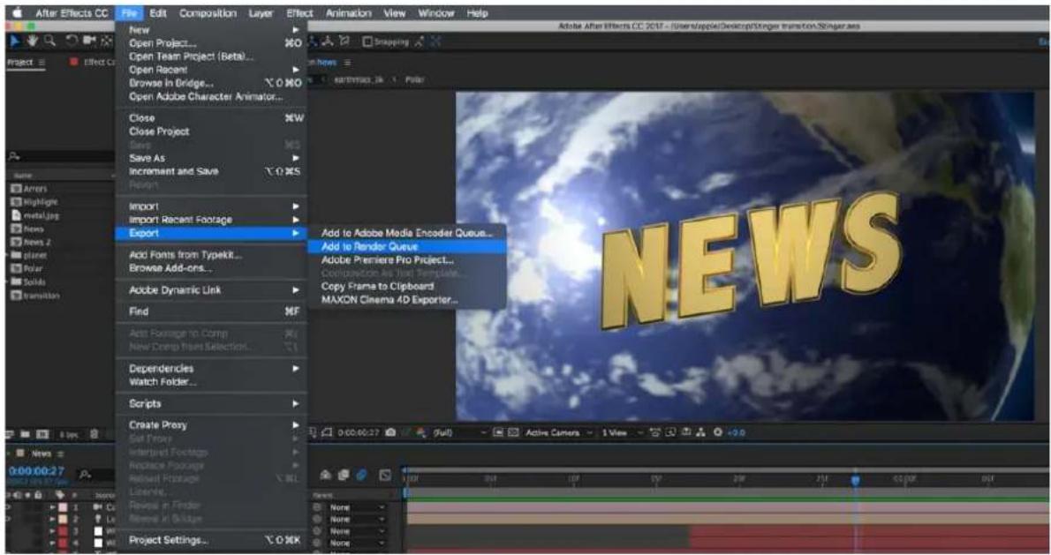This screenshot has width=1051, height=555.
Task: Open the Apple menu
Action: pyautogui.click(x=17, y=12)
